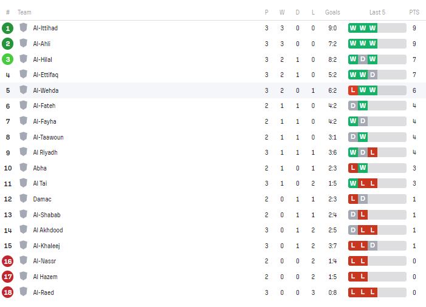Open the Al-Ettifaq team link
Viewport: 426px width, 307px height.
46,75
